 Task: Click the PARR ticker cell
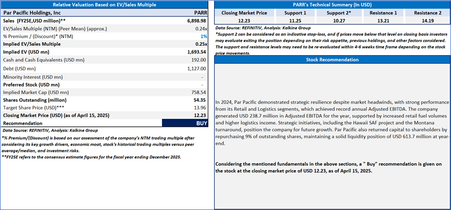[201, 11]
